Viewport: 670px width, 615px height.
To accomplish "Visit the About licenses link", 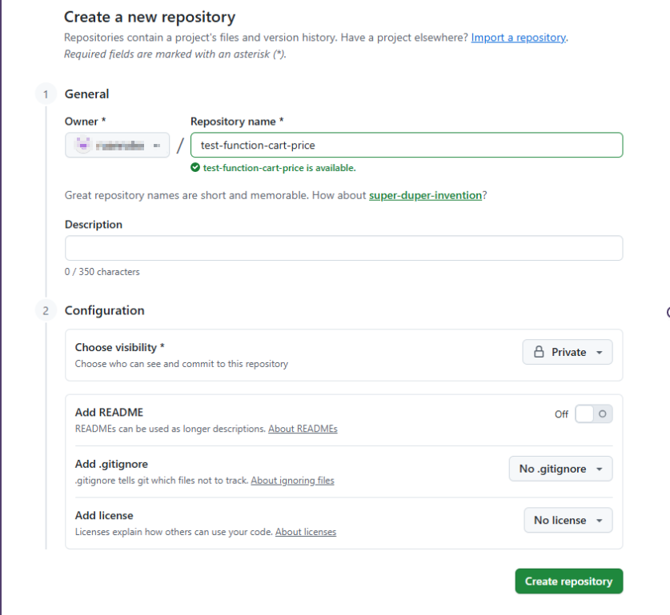I will click(x=306, y=532).
